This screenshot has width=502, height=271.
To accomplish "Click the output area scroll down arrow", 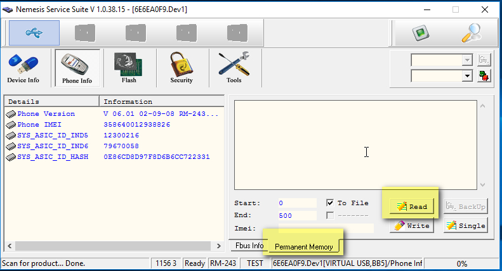I will (483, 185).
